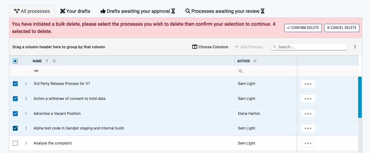The width and height of the screenshot is (370, 153).
Task: Click the Author filter row search icon
Action: 241,71
